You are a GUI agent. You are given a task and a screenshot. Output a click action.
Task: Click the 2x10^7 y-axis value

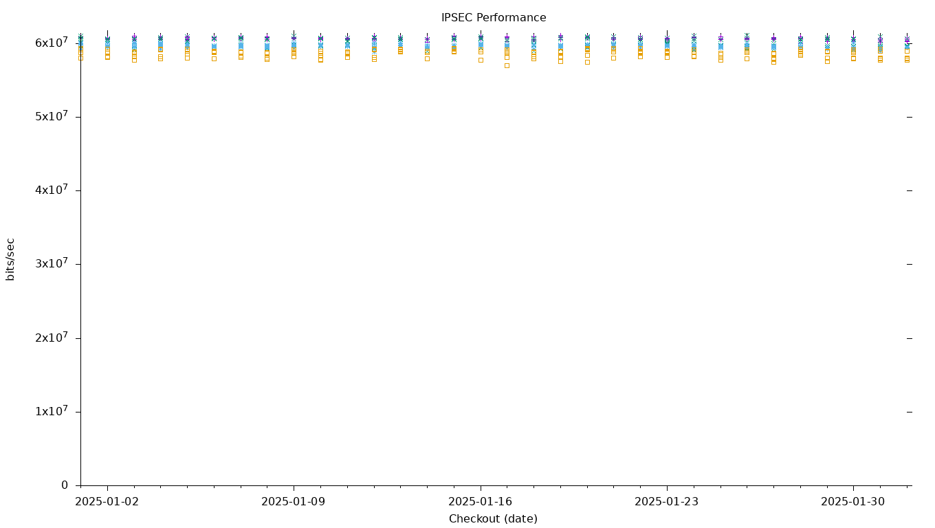click(52, 338)
